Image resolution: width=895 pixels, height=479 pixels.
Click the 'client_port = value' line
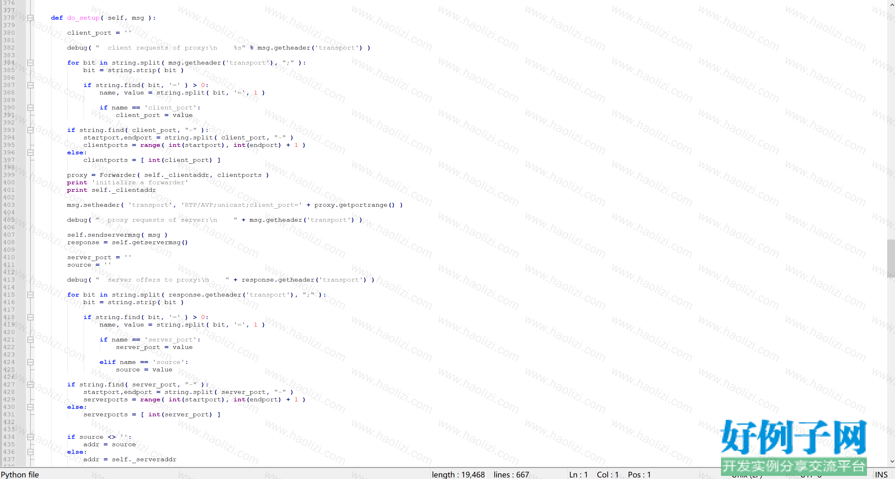154,115
